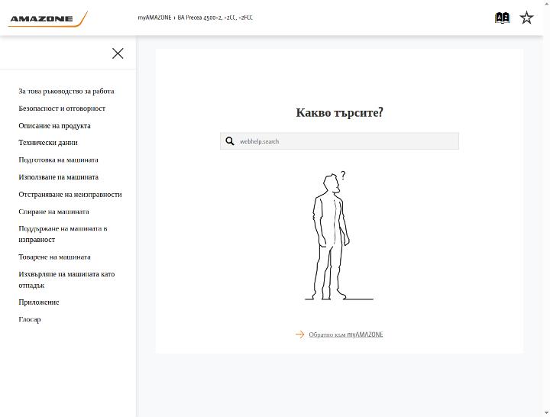Click the magnifying glass search icon
550x417 pixels.
tap(230, 141)
